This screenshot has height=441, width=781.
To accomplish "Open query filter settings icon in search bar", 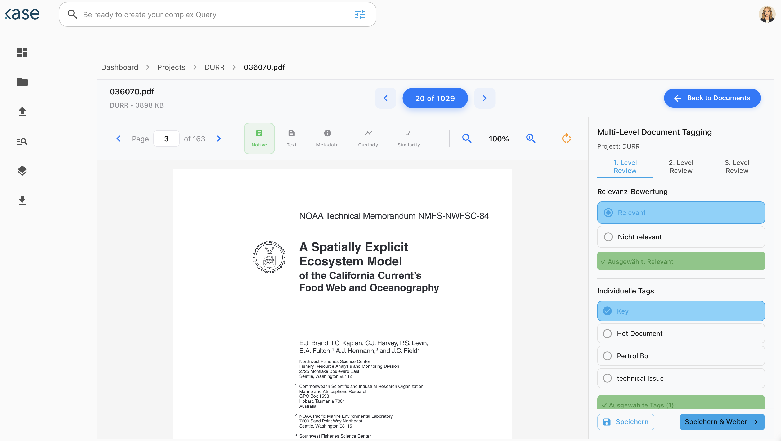I will tap(360, 14).
